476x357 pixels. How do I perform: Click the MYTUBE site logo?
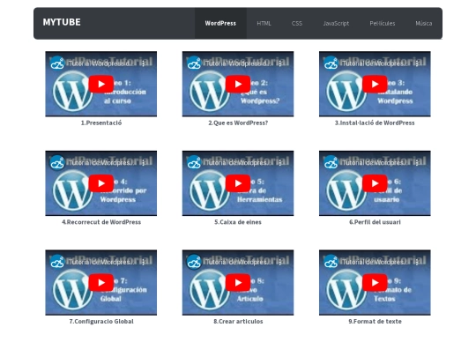pyautogui.click(x=62, y=22)
